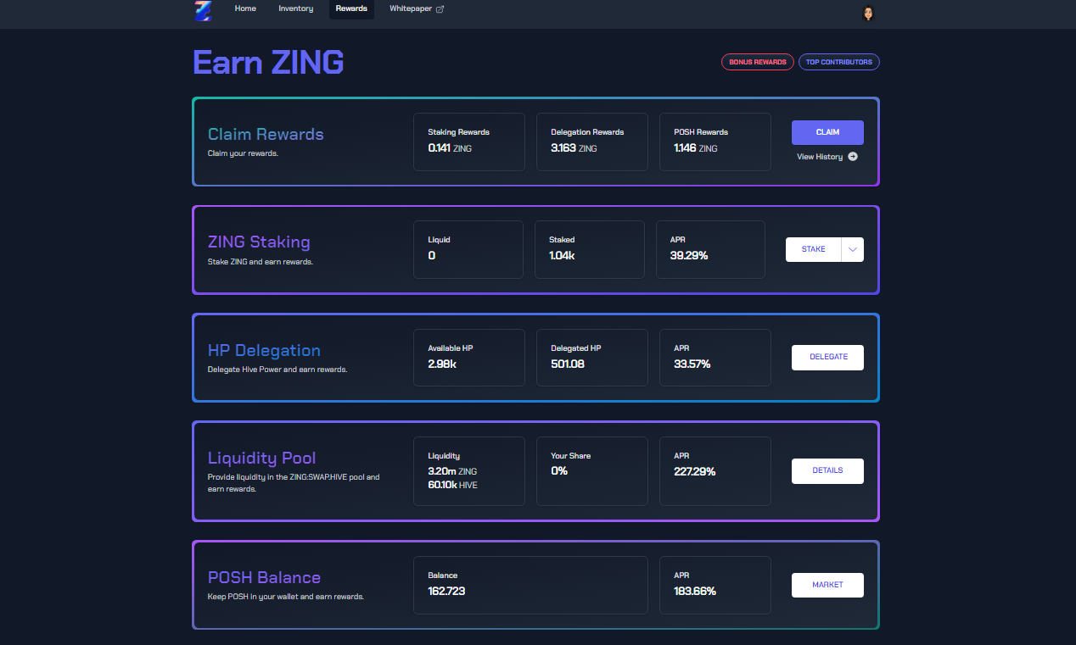Click the Liquidity Pool APR 227.29%

pos(695,471)
